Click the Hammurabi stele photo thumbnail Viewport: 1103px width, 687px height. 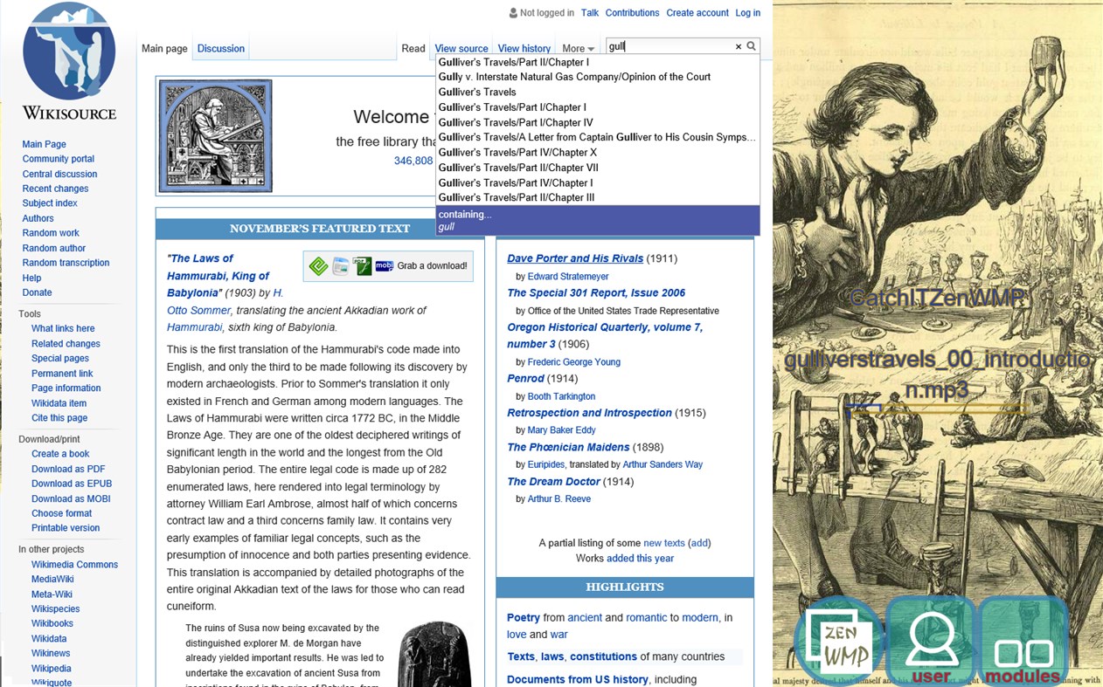click(434, 654)
